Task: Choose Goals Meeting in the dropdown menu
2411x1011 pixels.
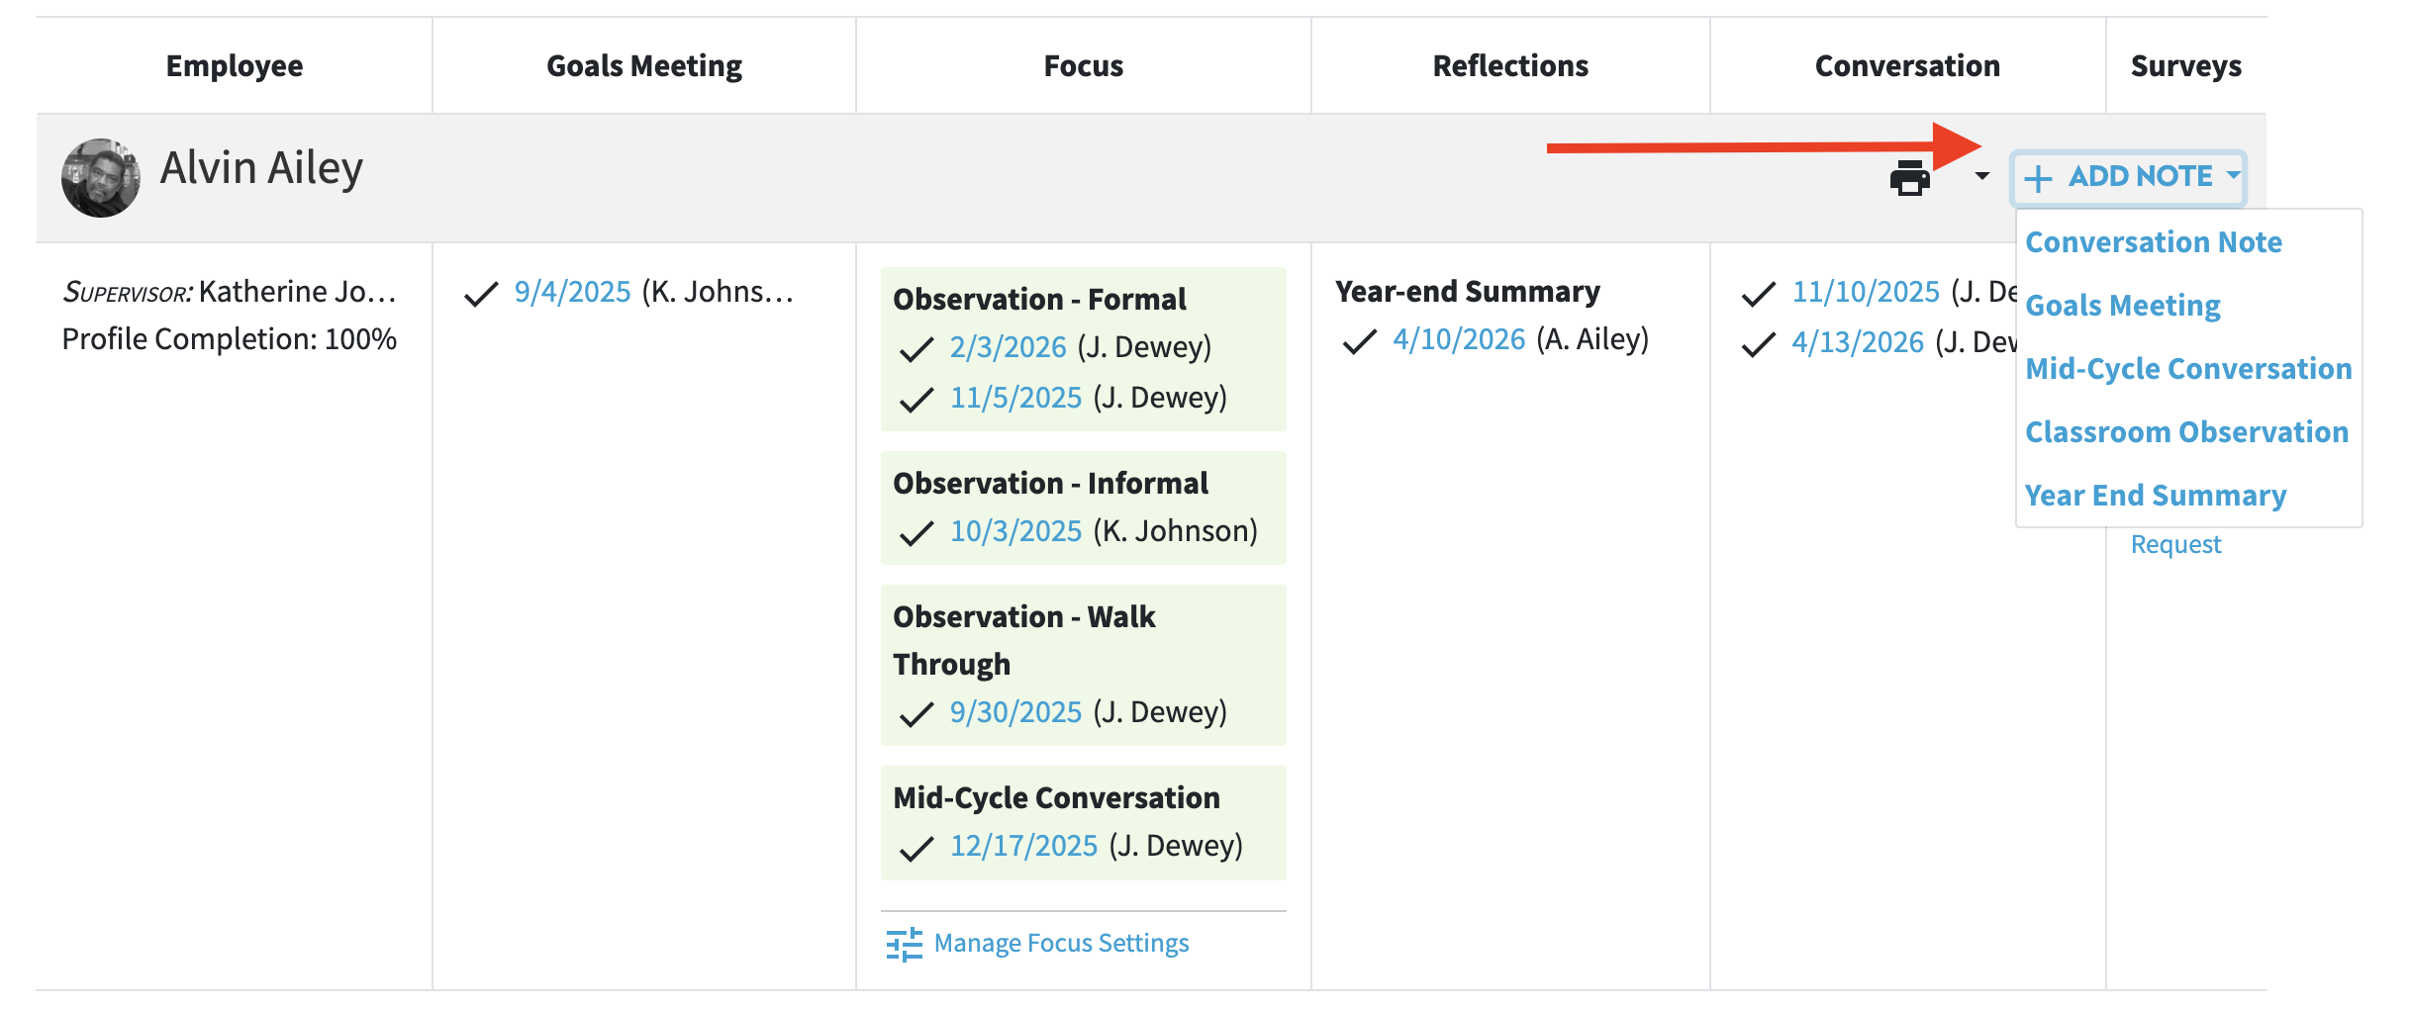Action: pos(2123,306)
